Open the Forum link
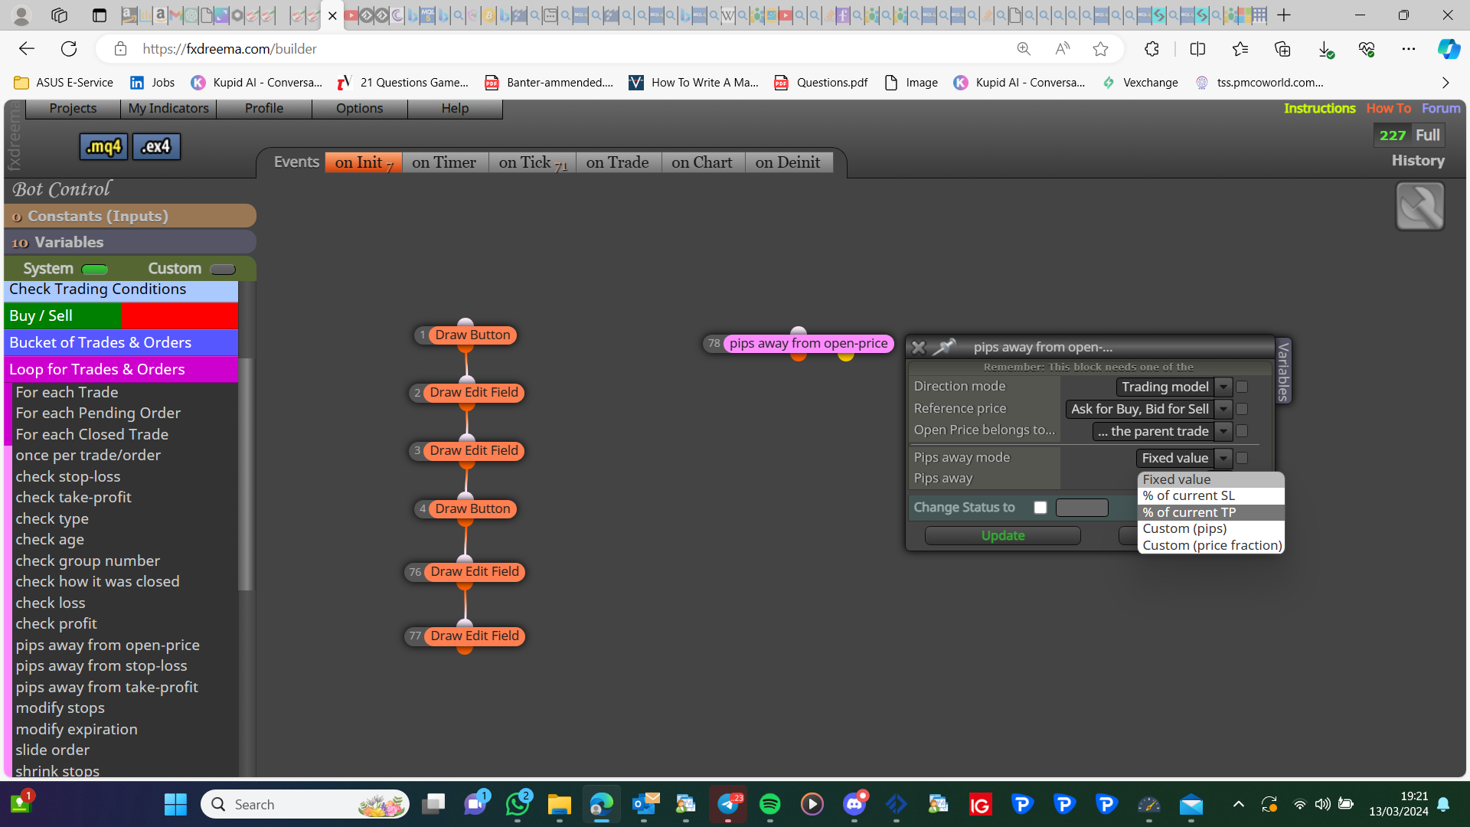 coord(1441,109)
